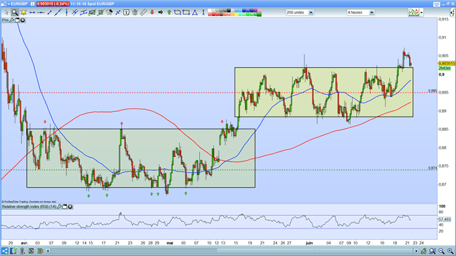Click the share icon bottom left
The width and height of the screenshot is (456, 256).
click(5, 251)
